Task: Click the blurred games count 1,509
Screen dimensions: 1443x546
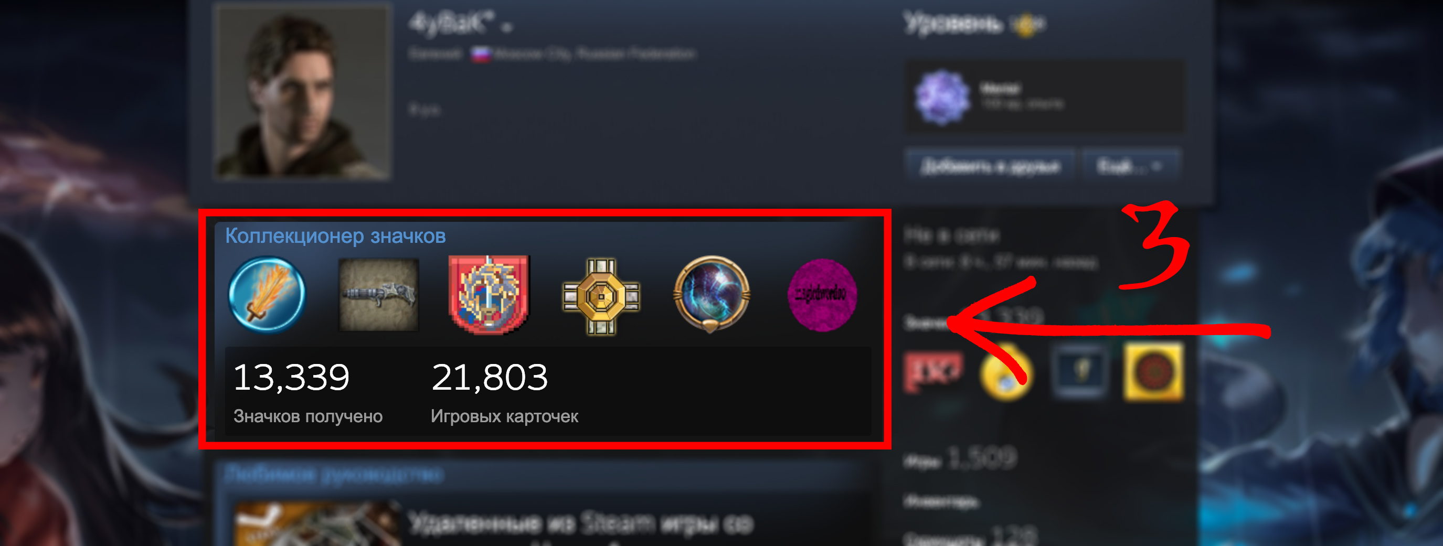Action: click(x=981, y=458)
